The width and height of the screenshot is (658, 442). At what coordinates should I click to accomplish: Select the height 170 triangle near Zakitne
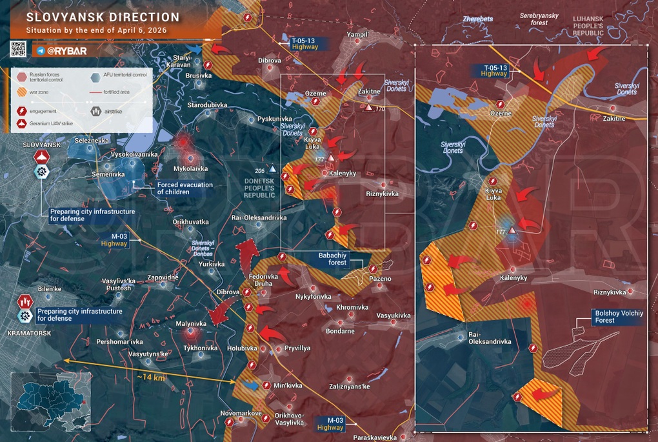368,108
